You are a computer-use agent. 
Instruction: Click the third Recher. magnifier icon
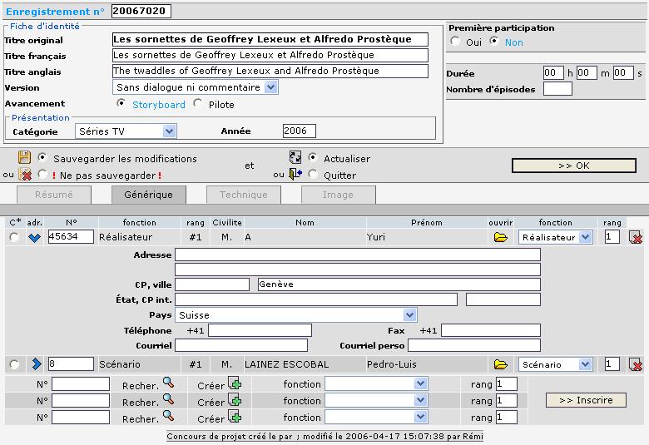168,416
